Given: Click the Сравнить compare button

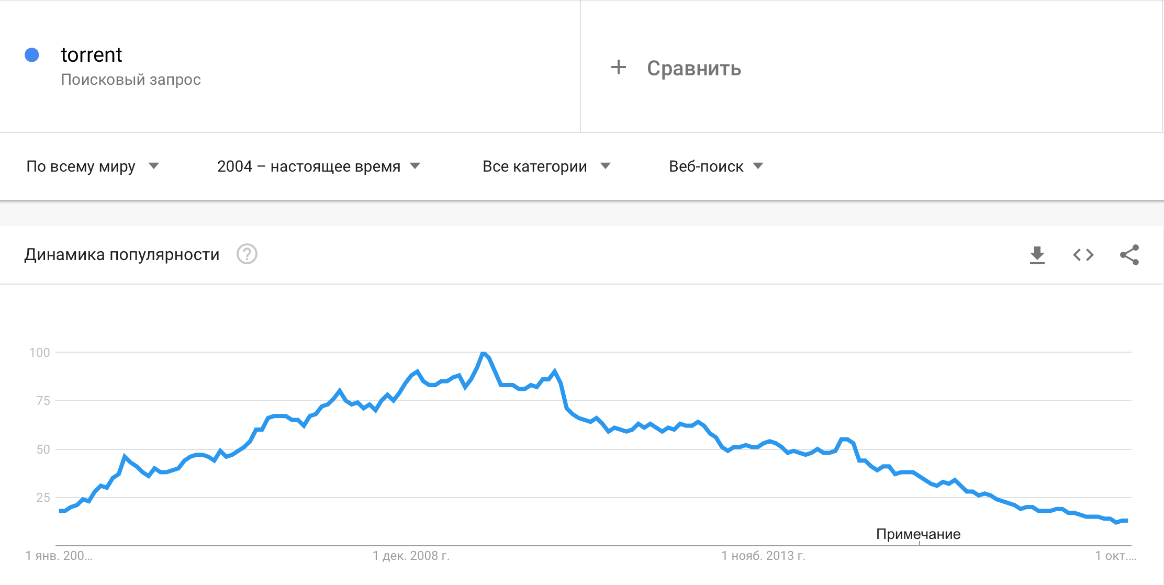Looking at the screenshot, I should click(676, 68).
